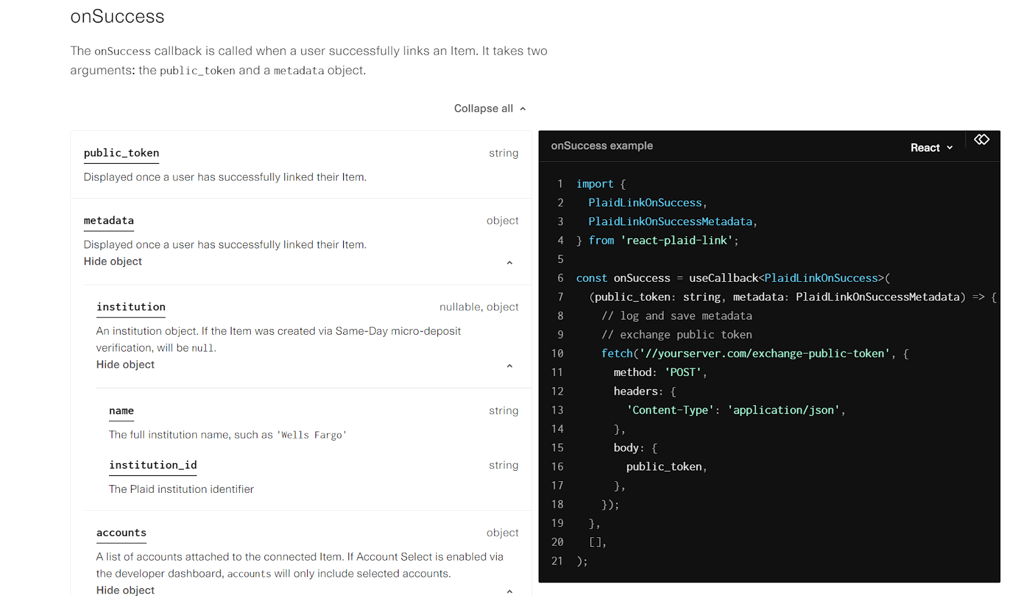
Task: Click the chevron next to Collapse all
Action: pyautogui.click(x=522, y=108)
